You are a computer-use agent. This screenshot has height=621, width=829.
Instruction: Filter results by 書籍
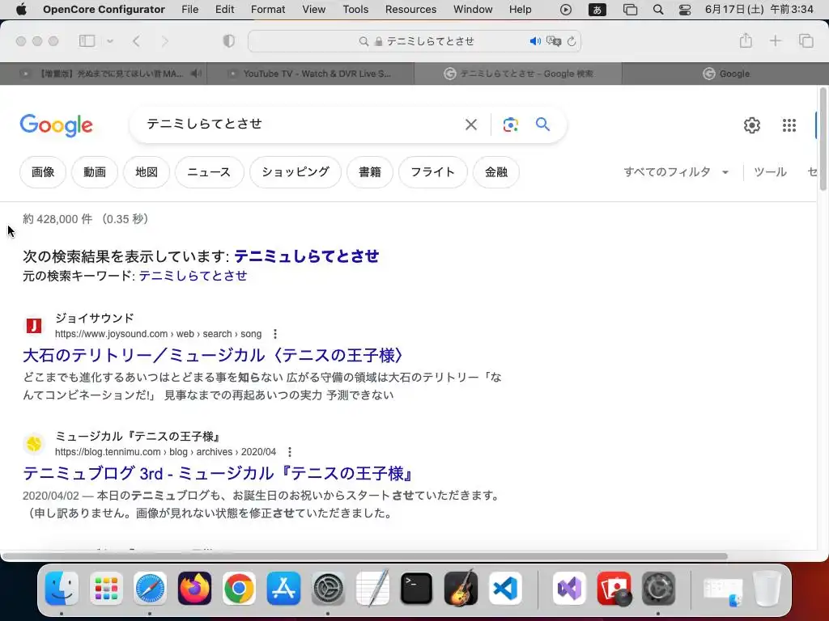coord(370,172)
